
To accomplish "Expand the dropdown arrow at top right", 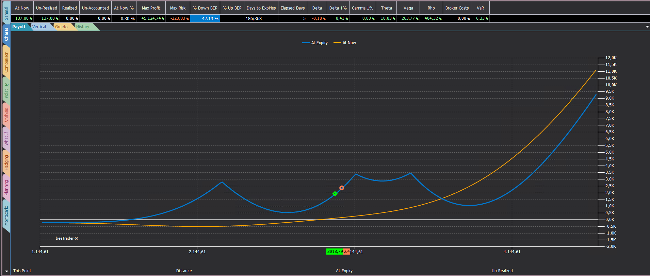I will point(647,27).
